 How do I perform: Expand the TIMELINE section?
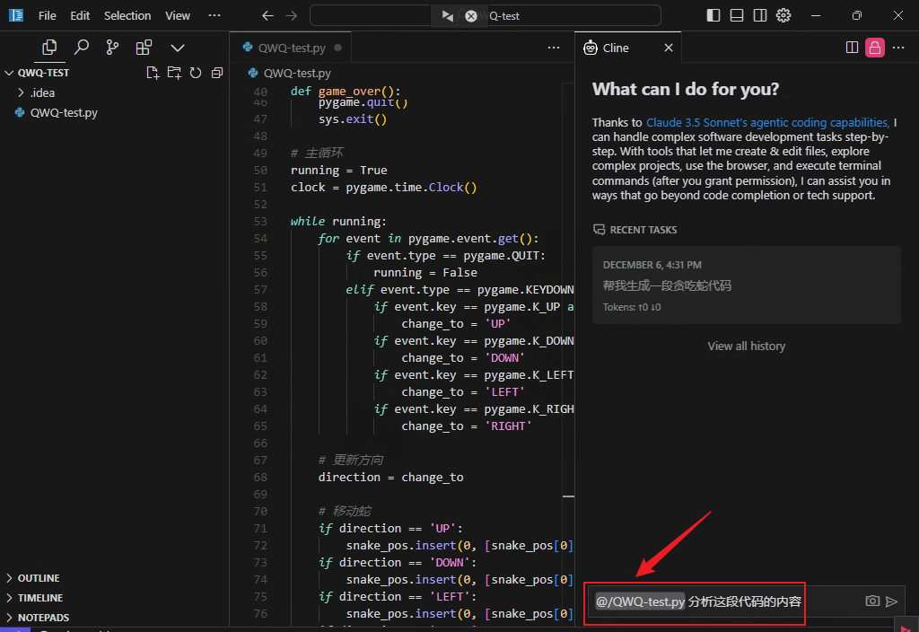pyautogui.click(x=39, y=598)
